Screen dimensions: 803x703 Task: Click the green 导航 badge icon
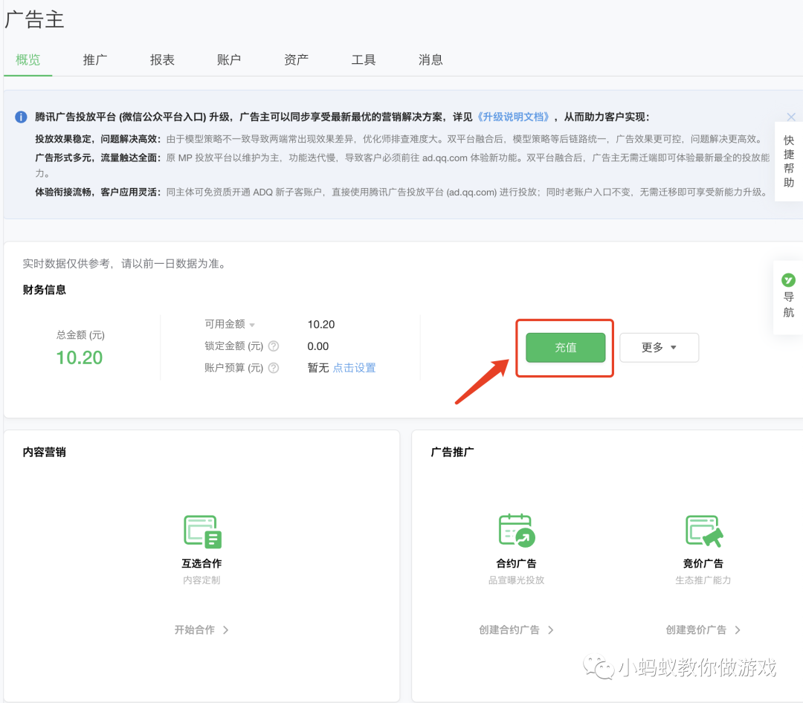pos(788,280)
